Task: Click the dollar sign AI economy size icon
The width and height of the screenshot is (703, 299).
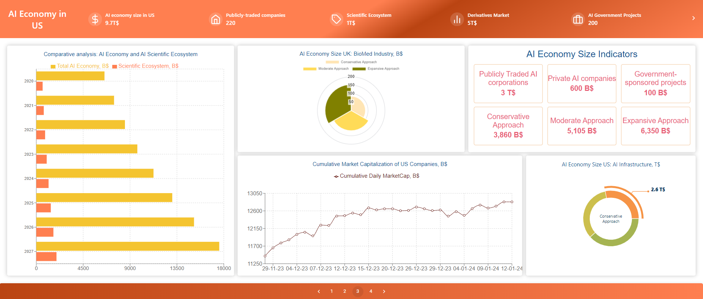Action: [95, 19]
